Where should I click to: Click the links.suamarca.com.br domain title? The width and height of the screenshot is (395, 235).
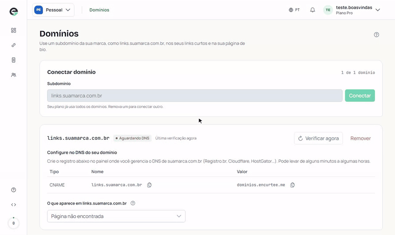pyautogui.click(x=78, y=138)
